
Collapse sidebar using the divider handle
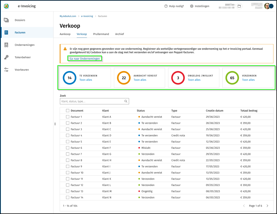(55, 124)
